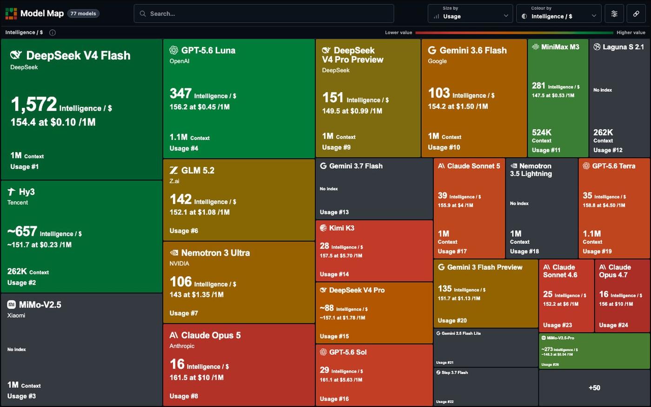The height and width of the screenshot is (407, 651).
Task: Click the search magnifier icon
Action: pyautogui.click(x=143, y=14)
